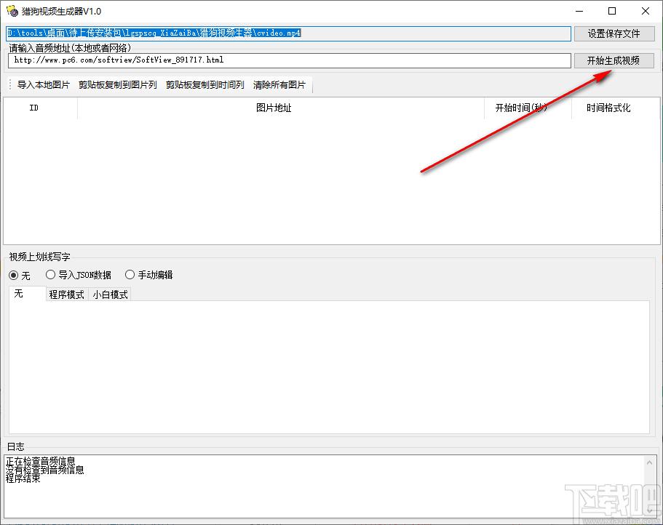Click 开始生成视频 button
The image size is (663, 525).
pyautogui.click(x=614, y=60)
